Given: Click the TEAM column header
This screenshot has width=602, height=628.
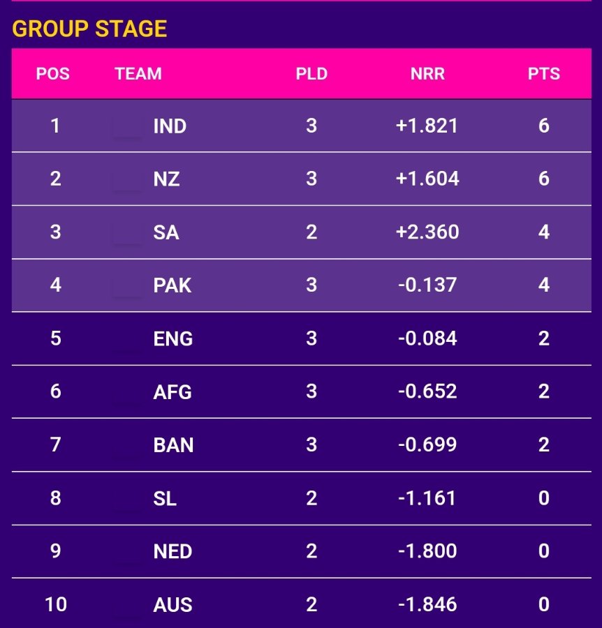Looking at the screenshot, I should point(138,74).
